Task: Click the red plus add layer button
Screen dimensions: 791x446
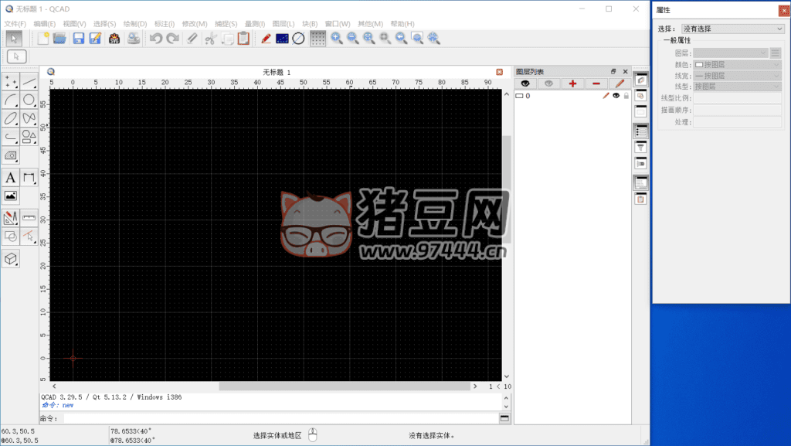Action: coord(572,83)
